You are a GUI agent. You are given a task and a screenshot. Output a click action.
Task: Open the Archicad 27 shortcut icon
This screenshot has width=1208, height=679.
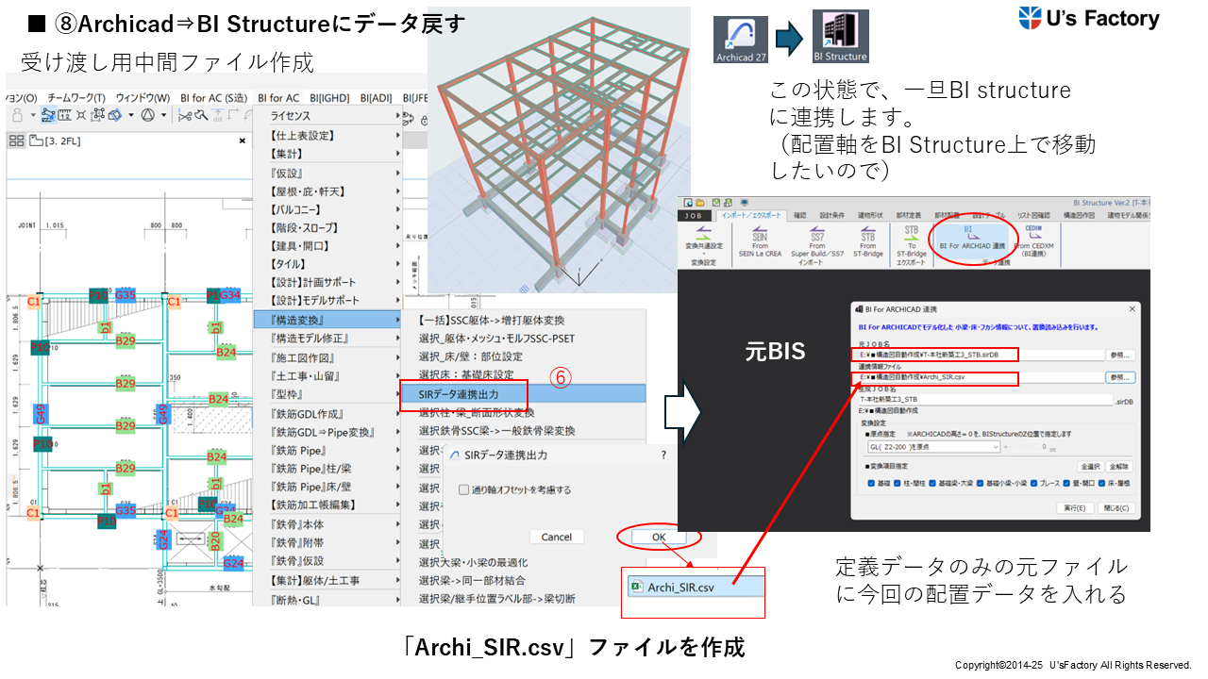pos(740,40)
